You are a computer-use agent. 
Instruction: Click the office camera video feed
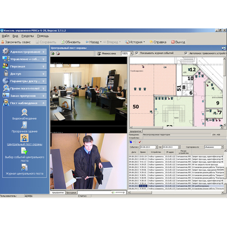pos(89,92)
